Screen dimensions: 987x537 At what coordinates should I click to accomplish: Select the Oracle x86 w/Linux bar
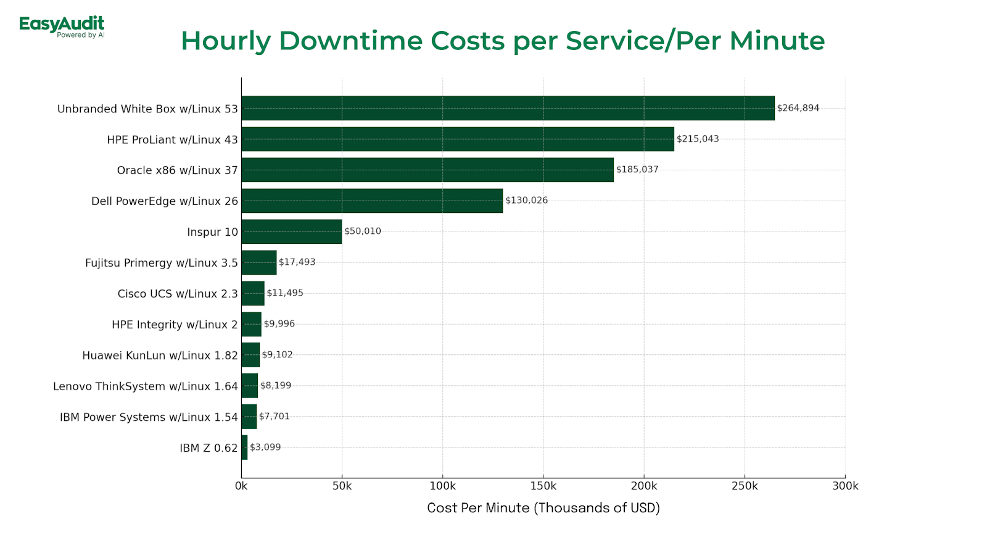pos(427,170)
